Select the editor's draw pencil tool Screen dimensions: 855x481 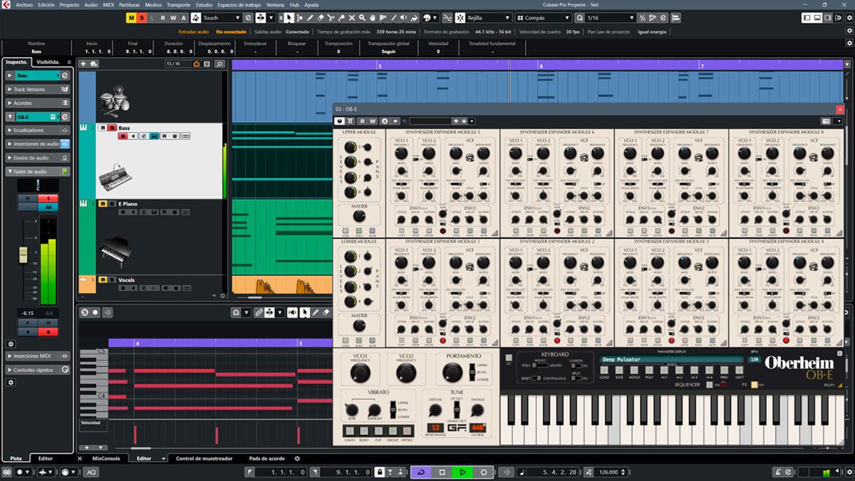pyautogui.click(x=315, y=312)
